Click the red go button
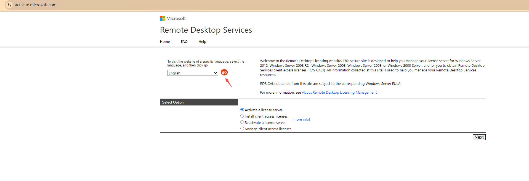 point(224,73)
